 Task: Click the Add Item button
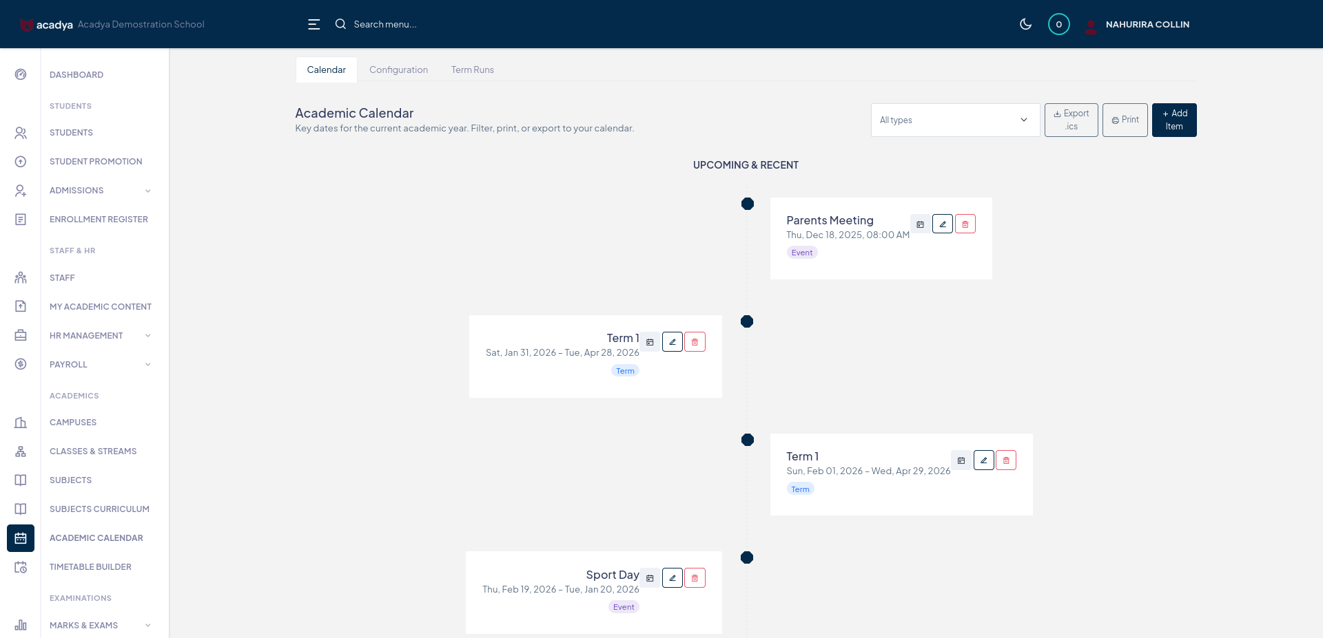[x=1173, y=120]
